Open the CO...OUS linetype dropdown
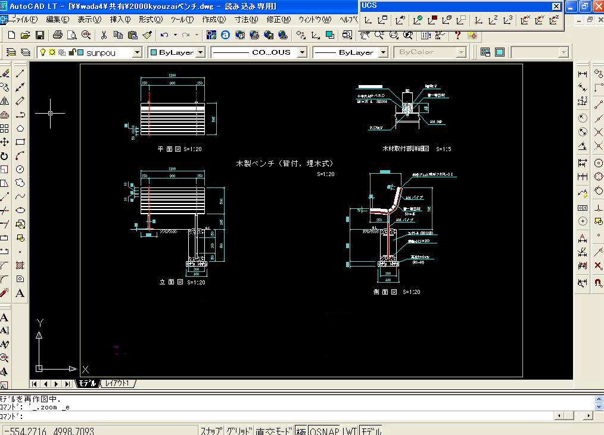The height and width of the screenshot is (435, 604). pos(303,52)
